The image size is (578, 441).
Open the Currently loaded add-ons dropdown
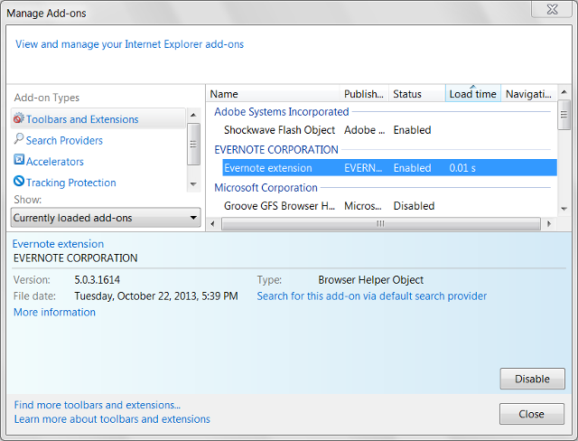point(106,218)
